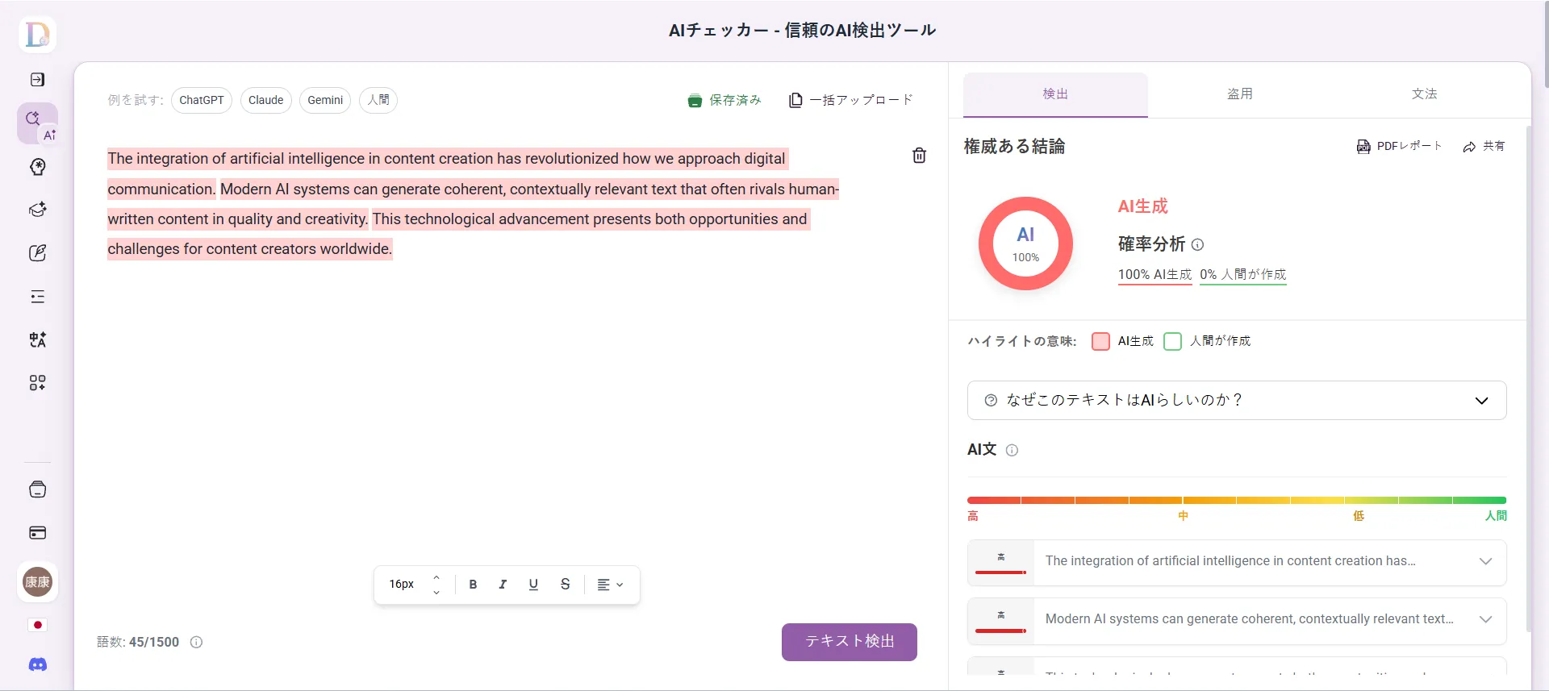Expand the なぜこのテキストはAIらしいのか panel
Image resolution: width=1549 pixels, height=691 pixels.
coord(1237,400)
